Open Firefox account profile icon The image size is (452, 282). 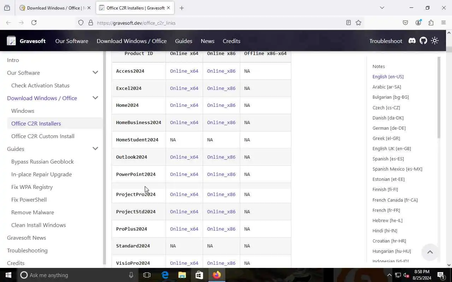[x=418, y=23]
